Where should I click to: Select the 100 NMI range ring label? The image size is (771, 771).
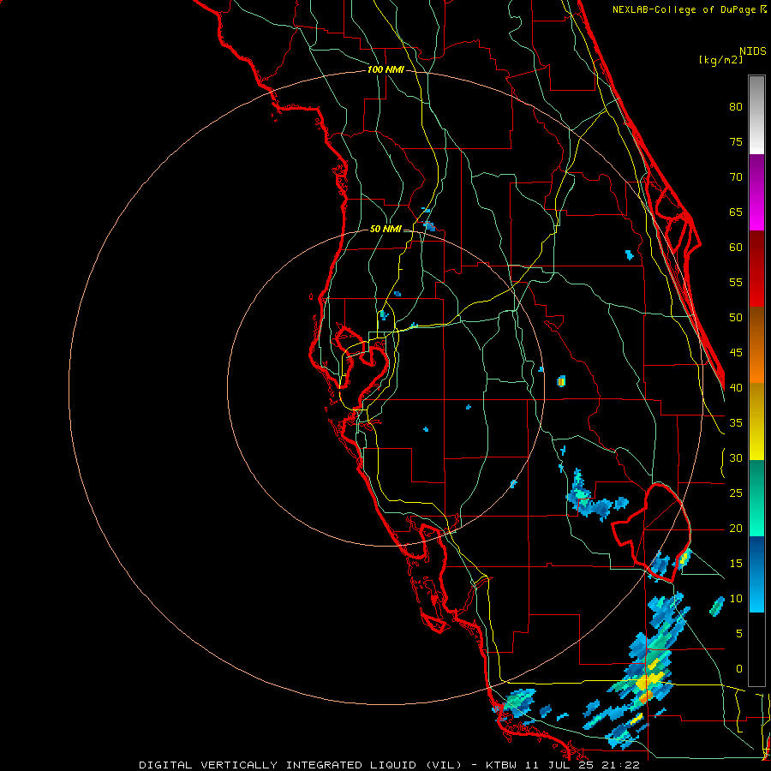pos(385,70)
